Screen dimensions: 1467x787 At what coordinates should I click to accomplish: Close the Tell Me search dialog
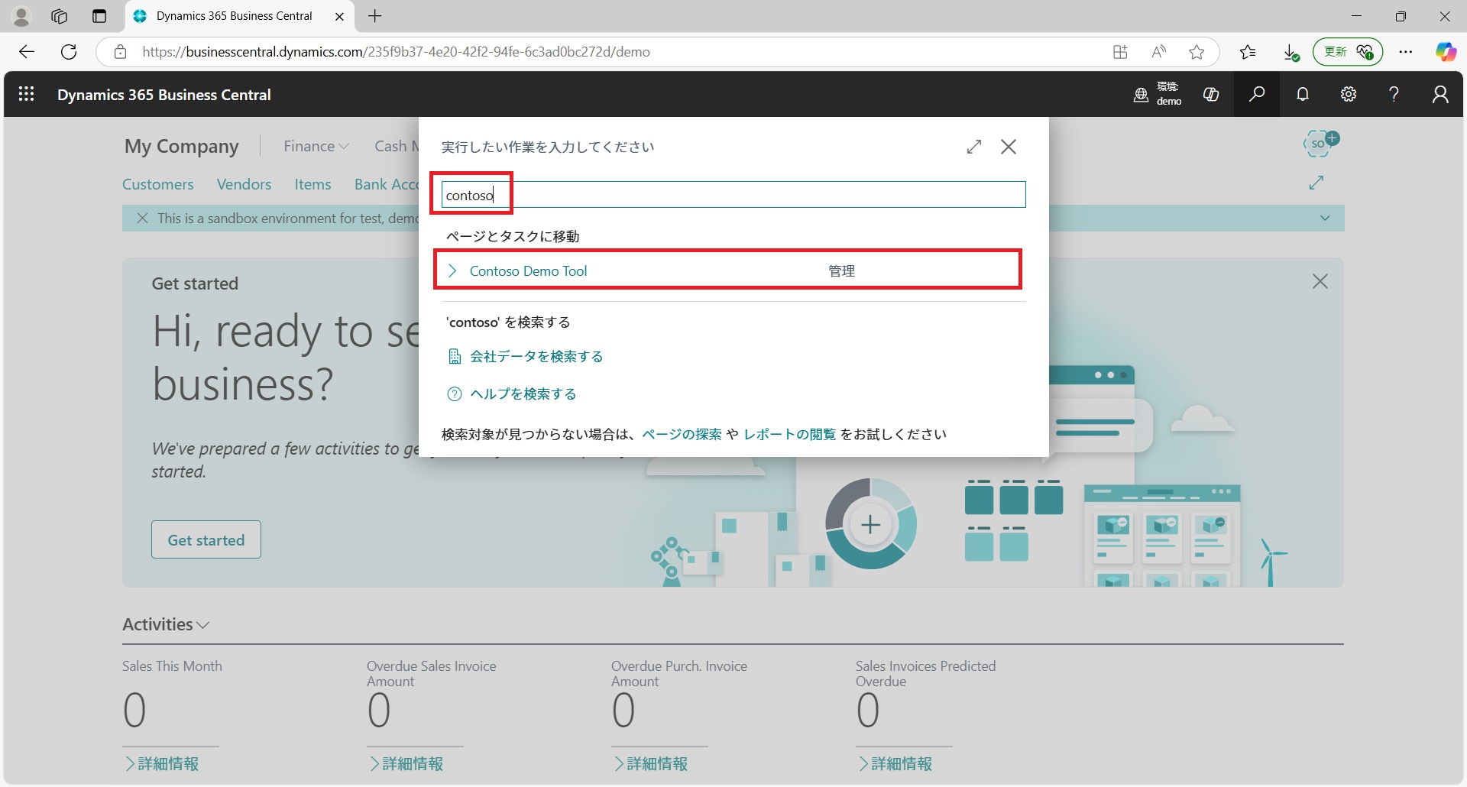click(1009, 147)
